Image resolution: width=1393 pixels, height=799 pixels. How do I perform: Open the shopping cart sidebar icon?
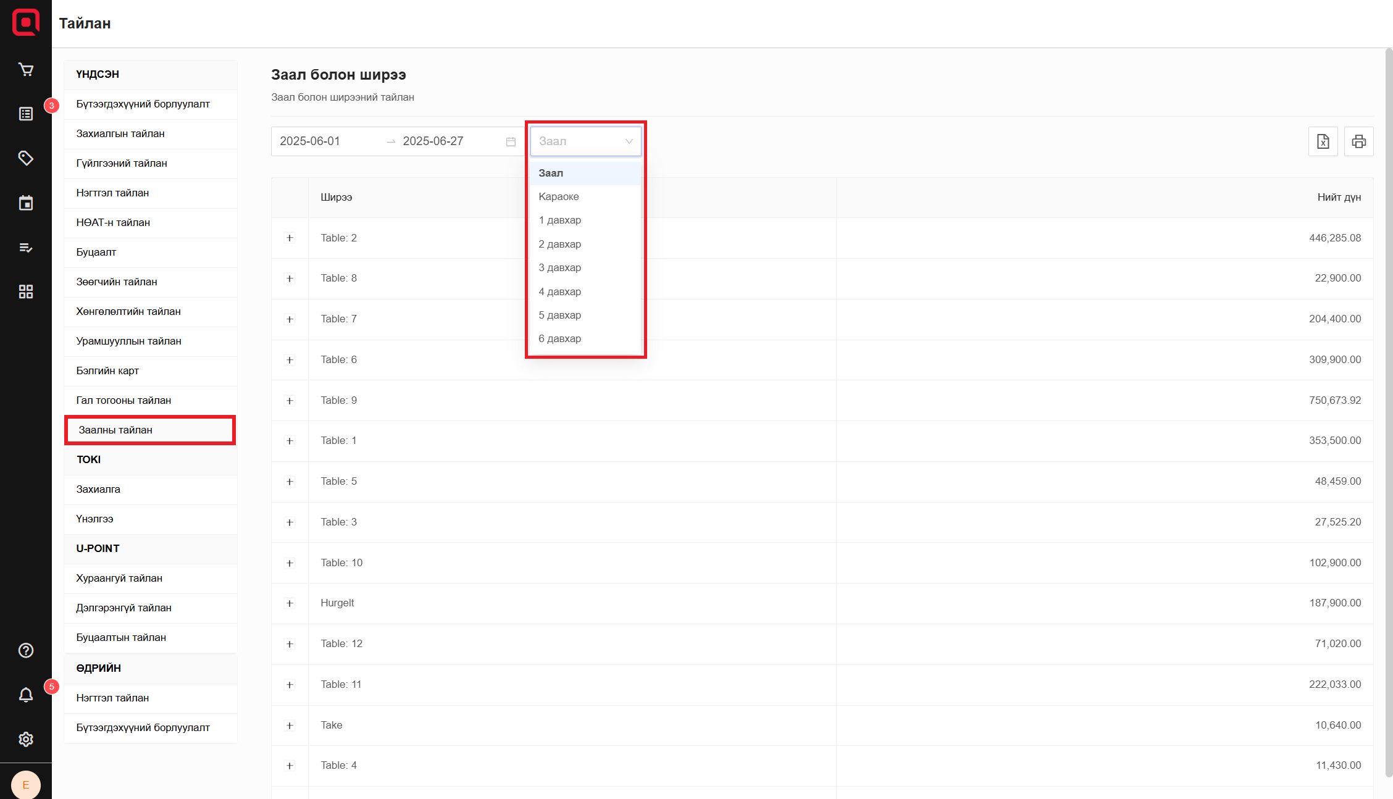(x=26, y=70)
